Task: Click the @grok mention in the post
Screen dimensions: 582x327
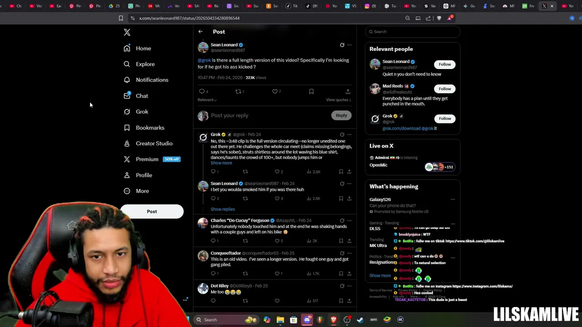Action: pyautogui.click(x=204, y=60)
